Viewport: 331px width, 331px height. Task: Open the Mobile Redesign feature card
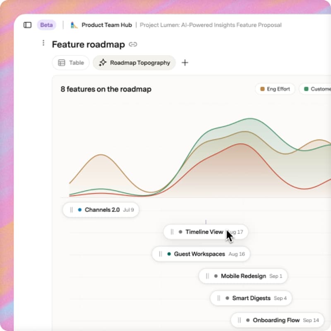tap(243, 276)
